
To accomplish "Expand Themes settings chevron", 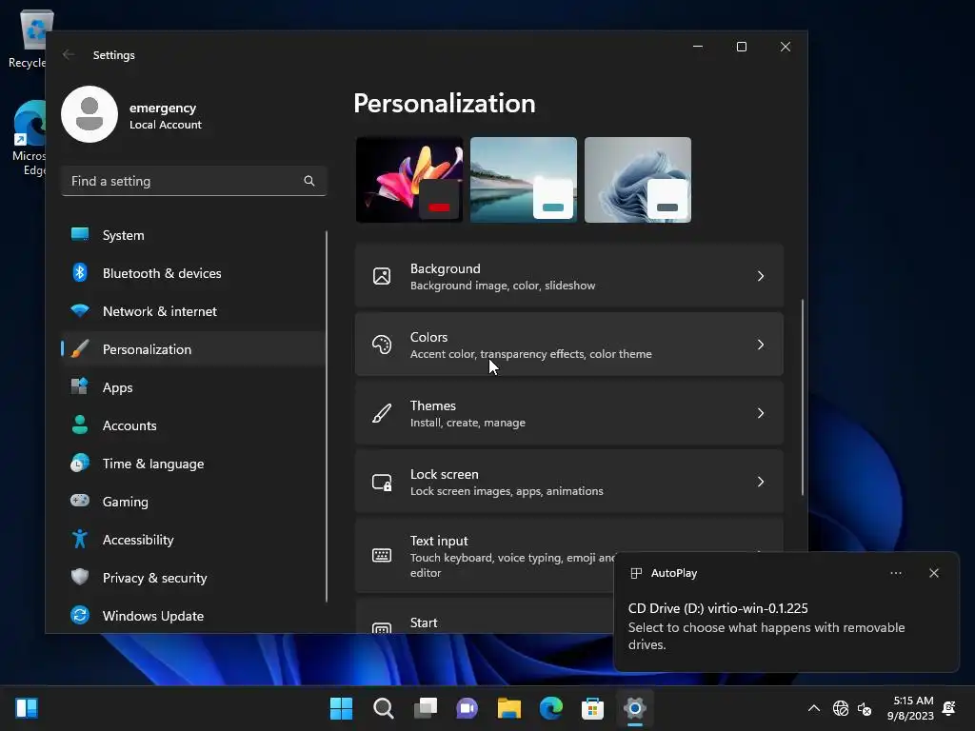I will pos(761,413).
